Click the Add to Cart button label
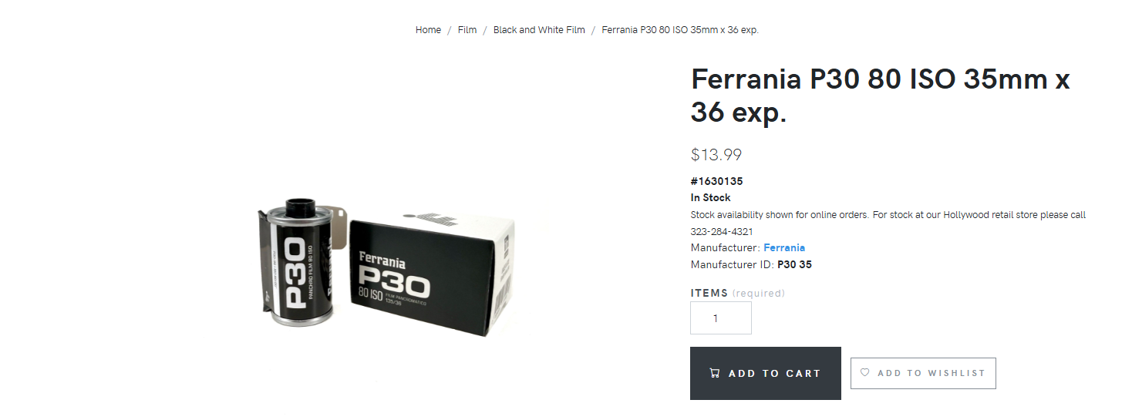 pos(774,374)
